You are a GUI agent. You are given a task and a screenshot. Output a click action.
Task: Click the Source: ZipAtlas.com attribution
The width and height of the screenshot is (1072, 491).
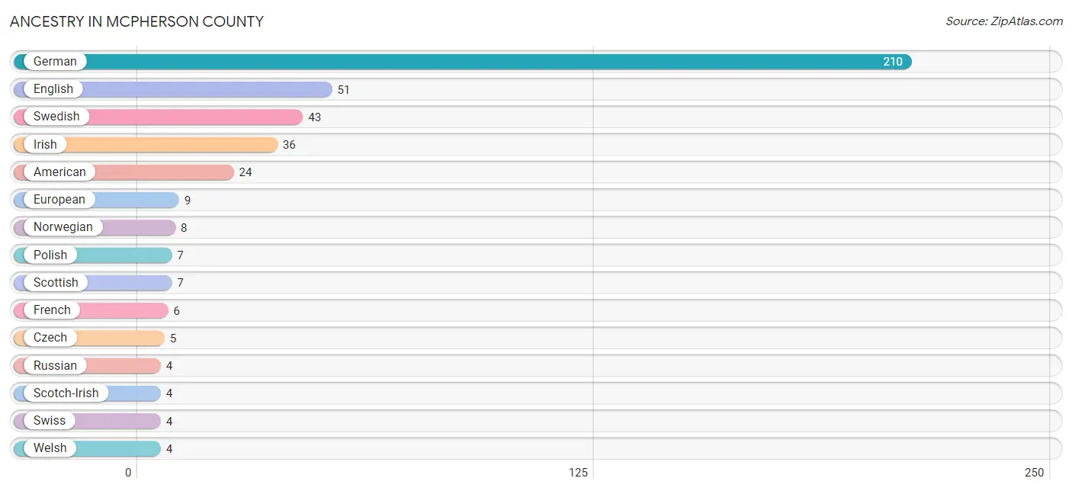coord(1004,21)
